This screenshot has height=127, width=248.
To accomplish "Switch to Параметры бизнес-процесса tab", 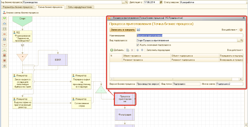I will pyautogui.click(x=18, y=7).
